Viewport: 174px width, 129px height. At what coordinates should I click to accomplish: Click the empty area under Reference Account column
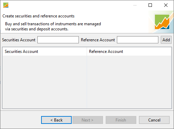tap(129, 82)
